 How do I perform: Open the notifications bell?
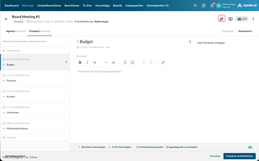tap(212, 6)
